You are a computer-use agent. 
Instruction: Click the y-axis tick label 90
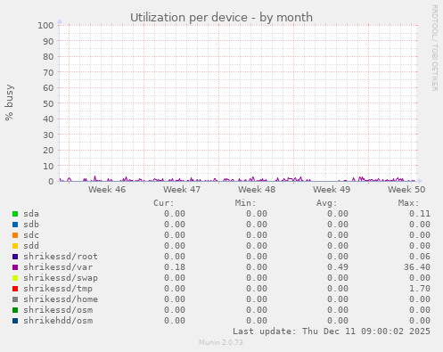(48, 41)
